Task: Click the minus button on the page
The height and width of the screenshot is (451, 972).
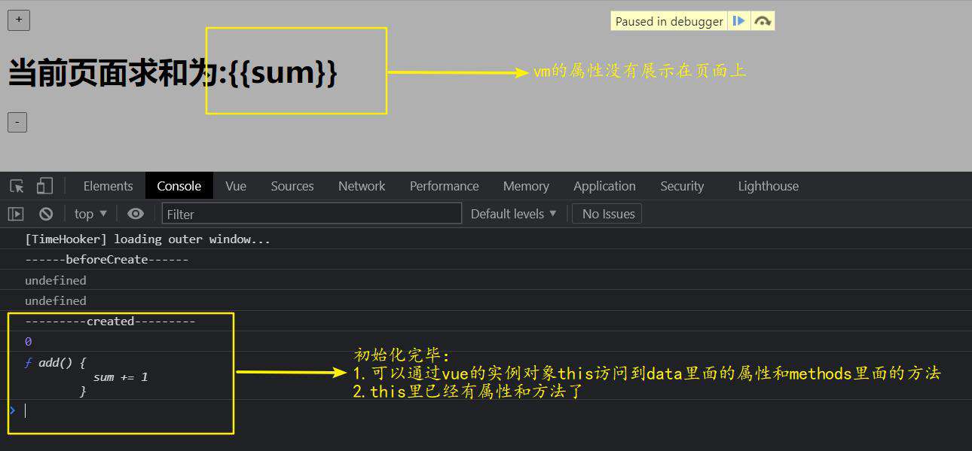Action: pos(17,122)
